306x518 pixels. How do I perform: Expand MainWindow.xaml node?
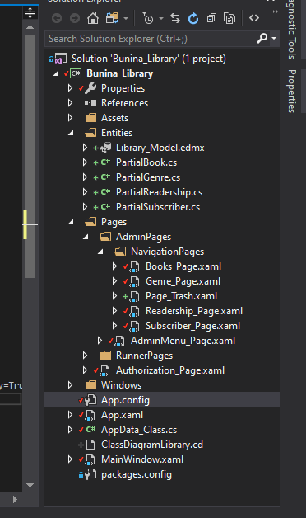click(70, 460)
